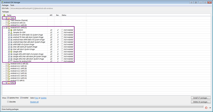
Task: Click the Android 5.1.1 (API 22) folder icon
Action: click(x=9, y=25)
